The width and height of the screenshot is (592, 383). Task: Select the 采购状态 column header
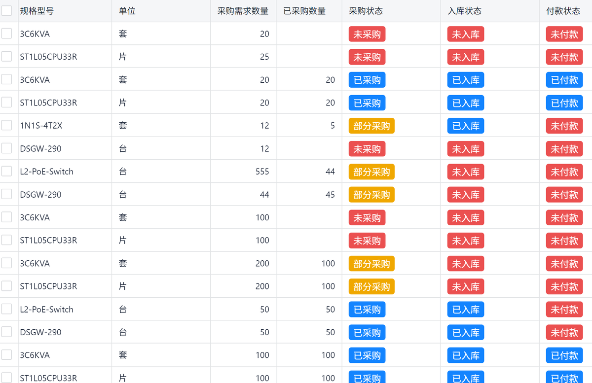tap(366, 11)
